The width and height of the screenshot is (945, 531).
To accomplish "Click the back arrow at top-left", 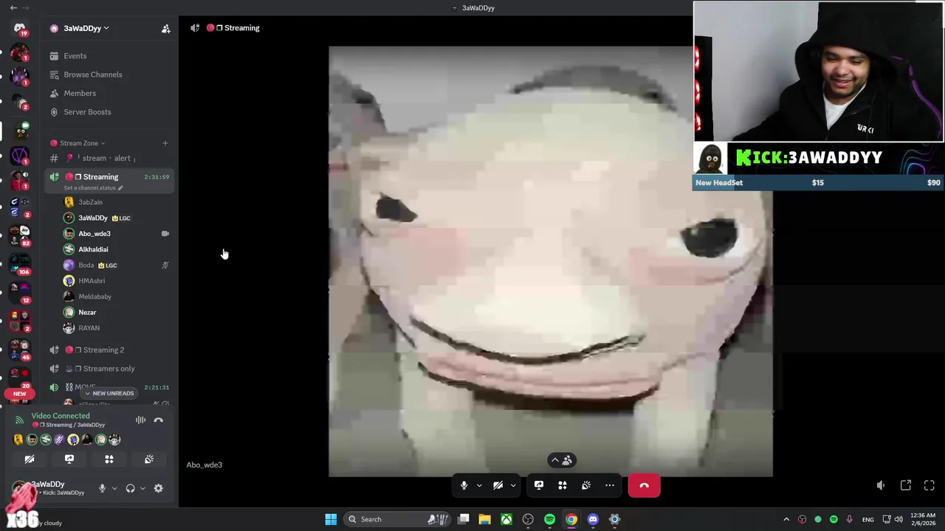I will [x=13, y=8].
